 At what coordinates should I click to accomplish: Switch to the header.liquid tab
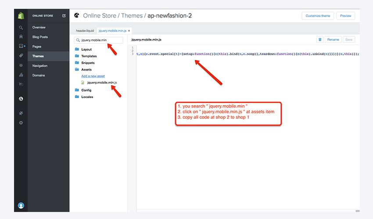85,31
